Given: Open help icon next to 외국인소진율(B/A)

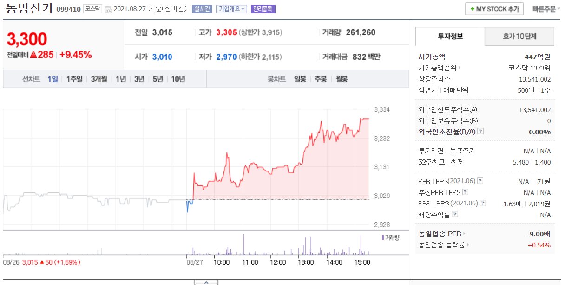Looking at the screenshot, I should [480, 132].
